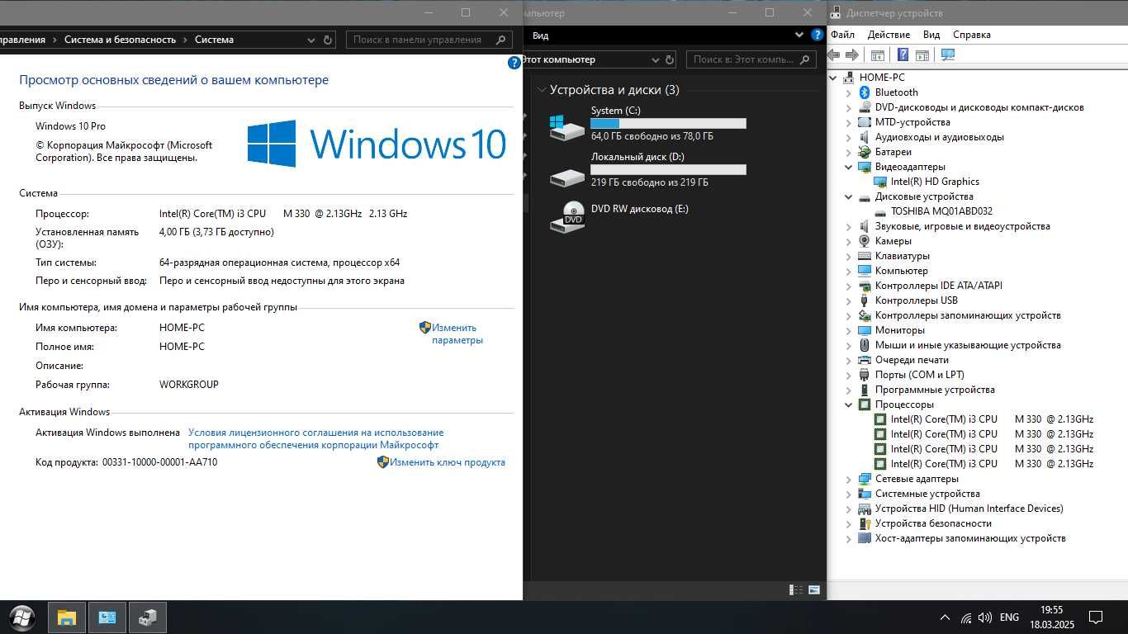Screen dimensions: 1128x634
Task: Collapse the Устройства и диски group
Action: coord(542,90)
